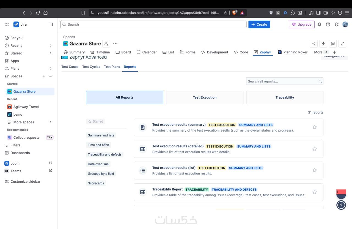Click the Search all reports field
352x229 pixels.
tap(285, 81)
